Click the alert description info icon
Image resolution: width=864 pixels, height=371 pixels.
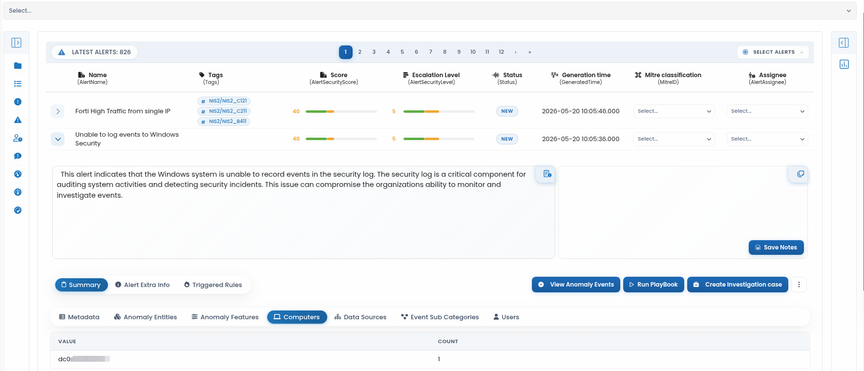[547, 174]
